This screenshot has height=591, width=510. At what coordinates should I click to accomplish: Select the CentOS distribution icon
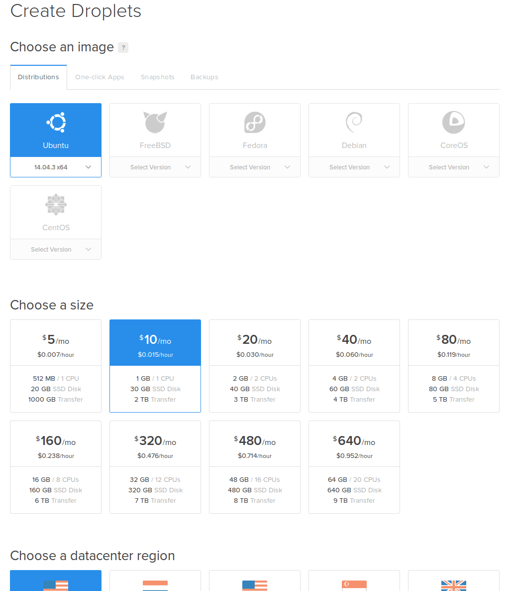pos(55,204)
